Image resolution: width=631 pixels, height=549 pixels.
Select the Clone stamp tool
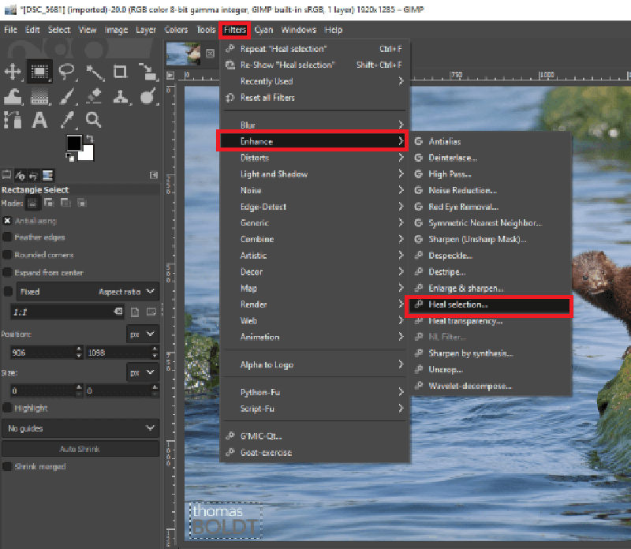tap(120, 96)
